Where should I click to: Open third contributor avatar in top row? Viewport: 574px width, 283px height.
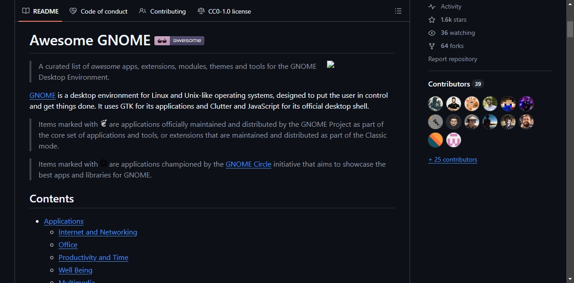[472, 104]
